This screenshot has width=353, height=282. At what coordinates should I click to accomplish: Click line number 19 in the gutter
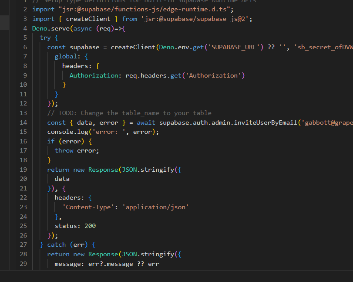(24, 170)
